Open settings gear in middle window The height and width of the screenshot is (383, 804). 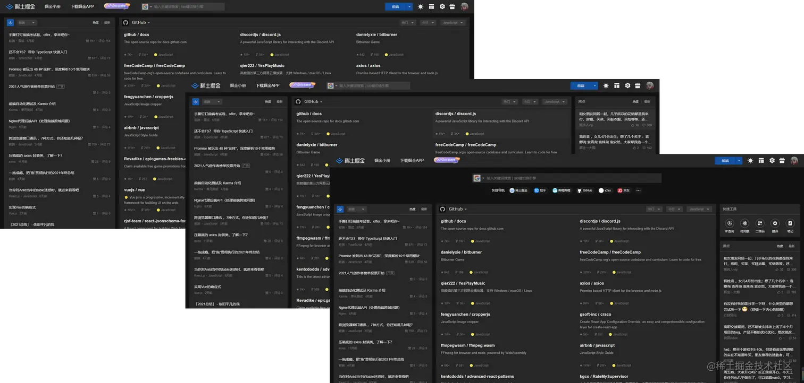coord(627,85)
